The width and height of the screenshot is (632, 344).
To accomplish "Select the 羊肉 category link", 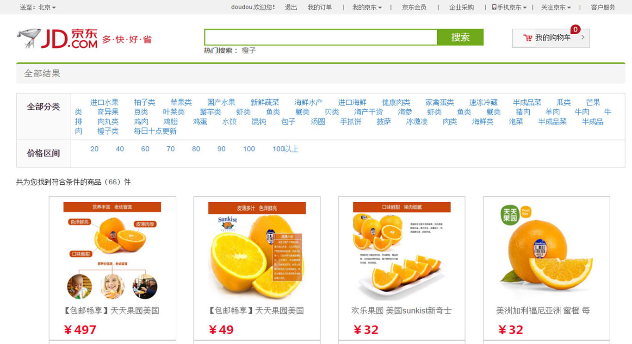I will [x=552, y=112].
